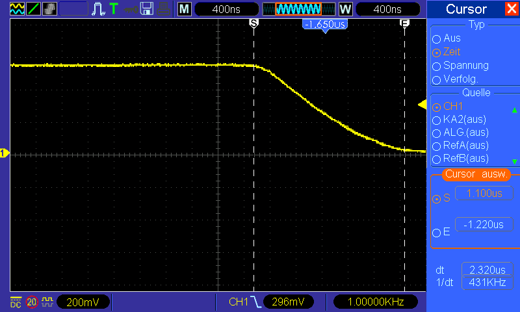Click the pulse trigger icon in top toolbar
The width and height of the screenshot is (520, 312).
[x=99, y=9]
